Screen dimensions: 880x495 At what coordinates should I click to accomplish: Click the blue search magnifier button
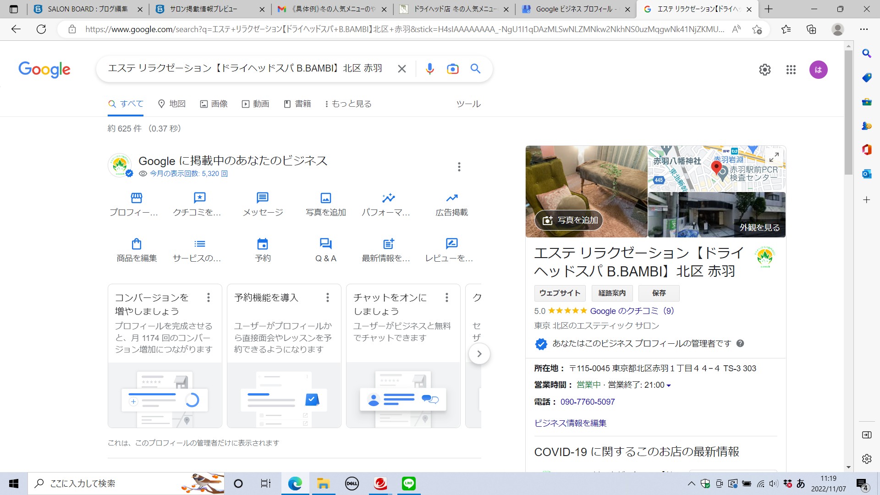click(x=476, y=69)
